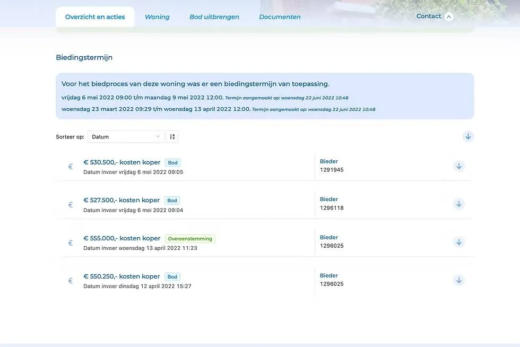
Task: Expand all bids with top-right arrow
Action: (468, 136)
